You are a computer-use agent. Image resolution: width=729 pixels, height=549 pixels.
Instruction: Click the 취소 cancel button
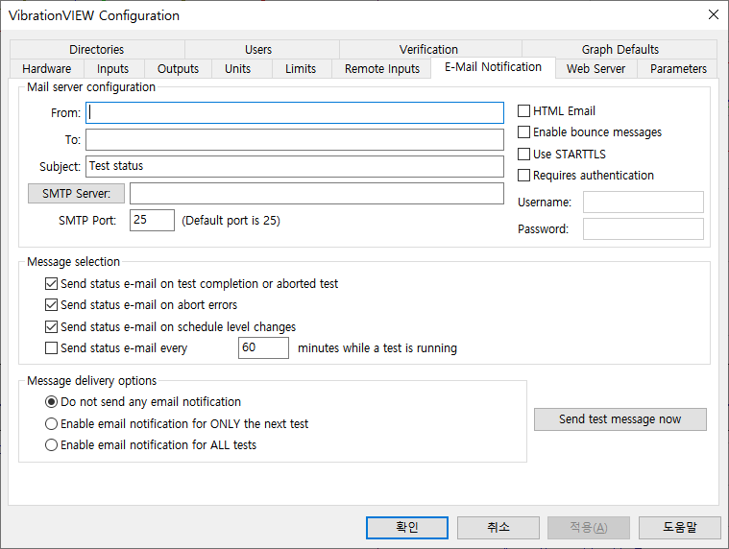point(498,528)
